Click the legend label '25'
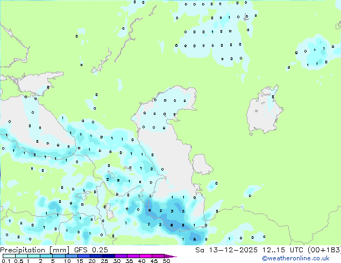 (104, 261)
